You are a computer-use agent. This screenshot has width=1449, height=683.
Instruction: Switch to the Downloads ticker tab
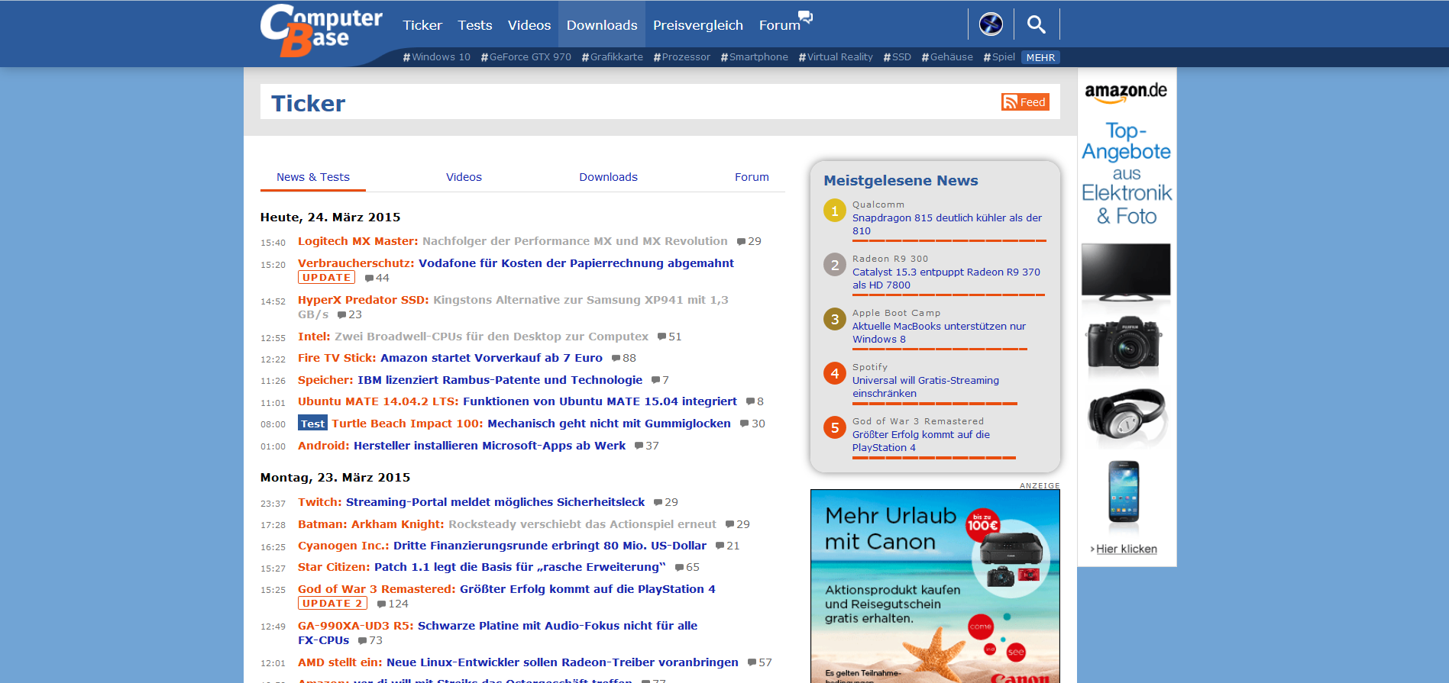tap(608, 177)
